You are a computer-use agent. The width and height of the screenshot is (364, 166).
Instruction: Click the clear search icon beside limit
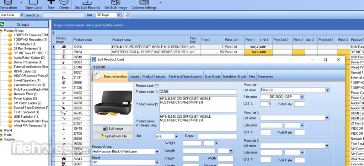click(126, 15)
